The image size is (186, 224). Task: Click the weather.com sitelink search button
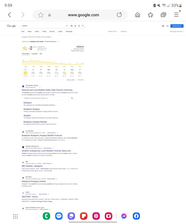click(72, 98)
